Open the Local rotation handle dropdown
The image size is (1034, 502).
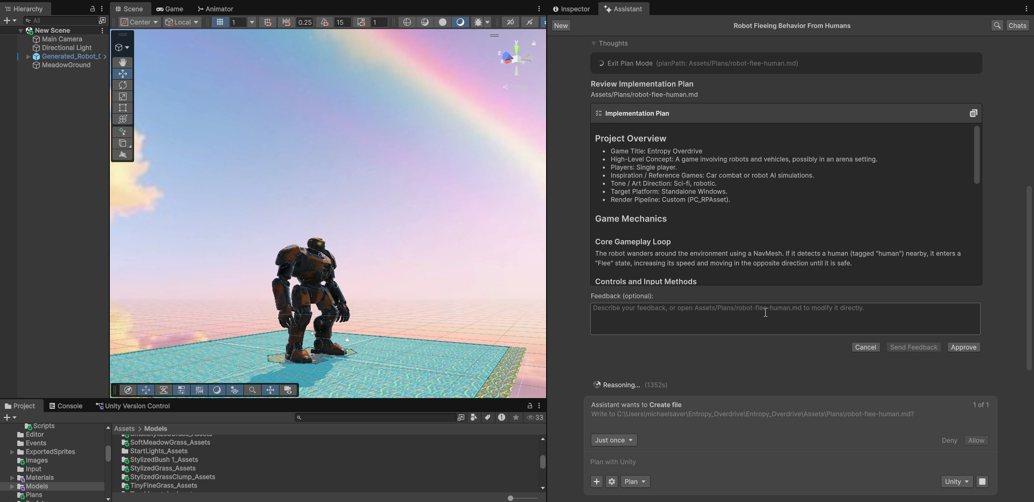click(x=182, y=22)
